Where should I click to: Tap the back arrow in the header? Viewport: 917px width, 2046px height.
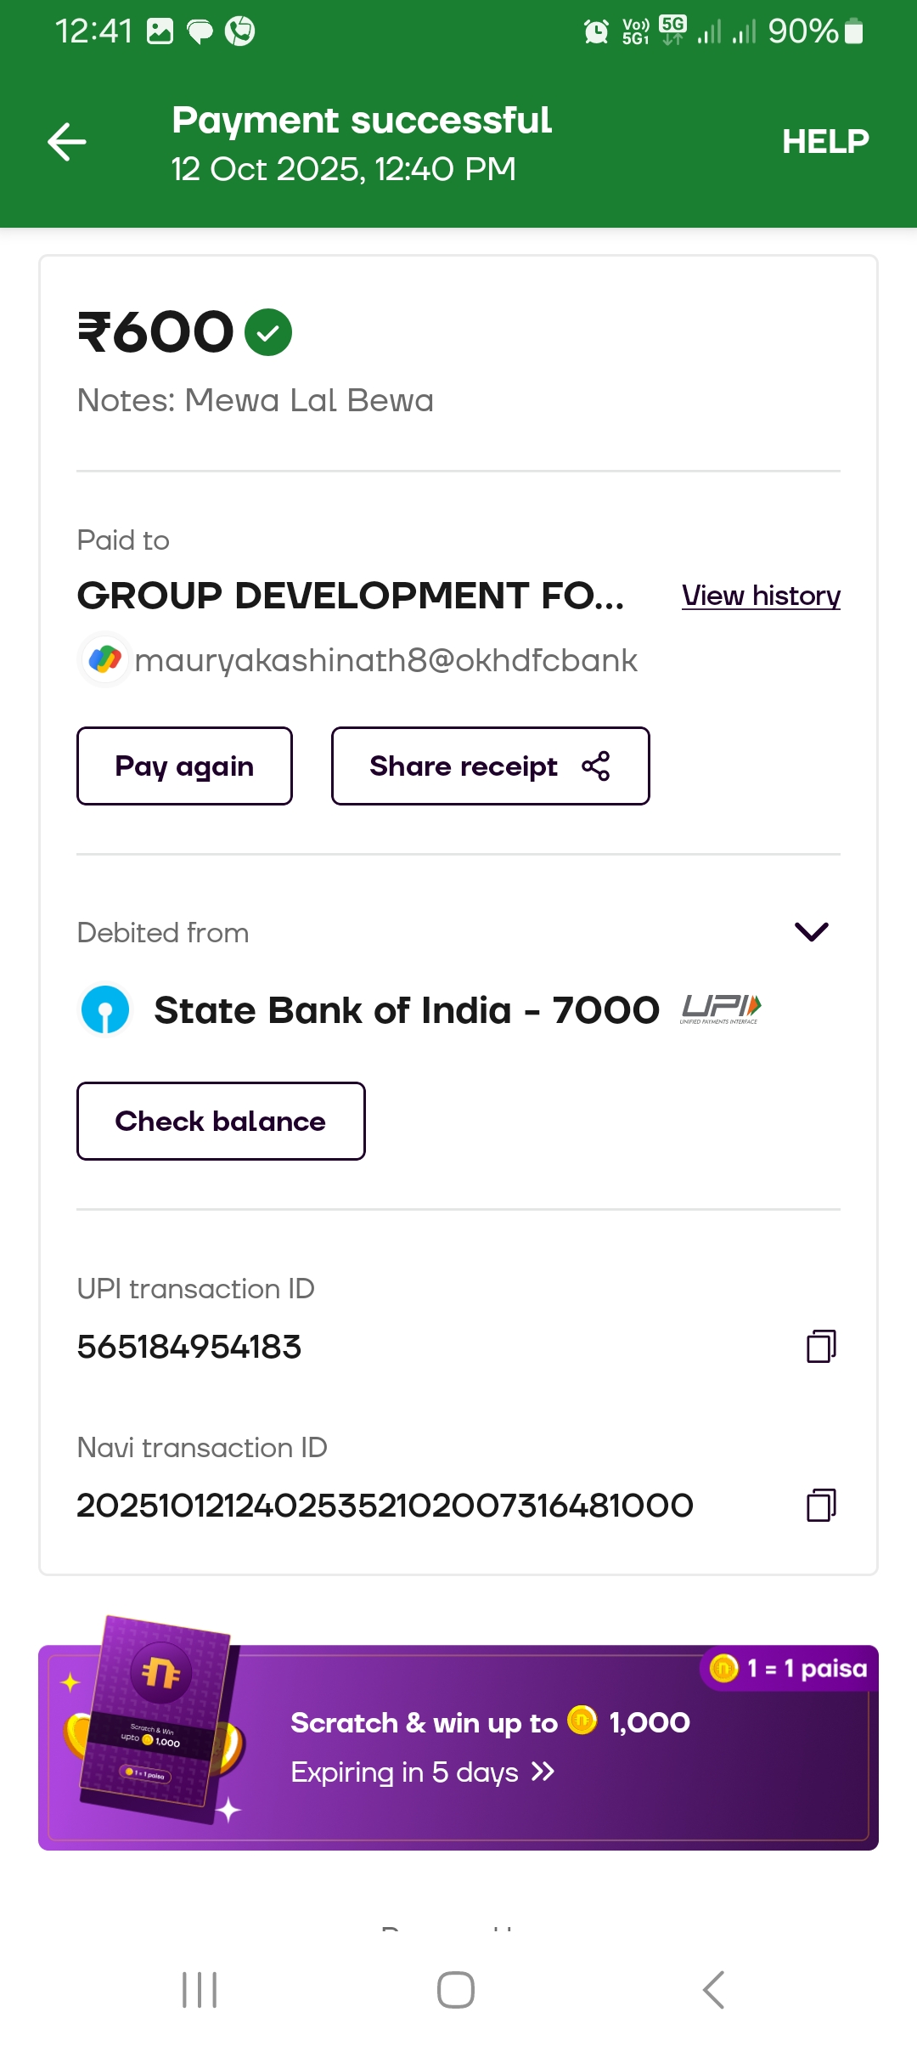[67, 142]
